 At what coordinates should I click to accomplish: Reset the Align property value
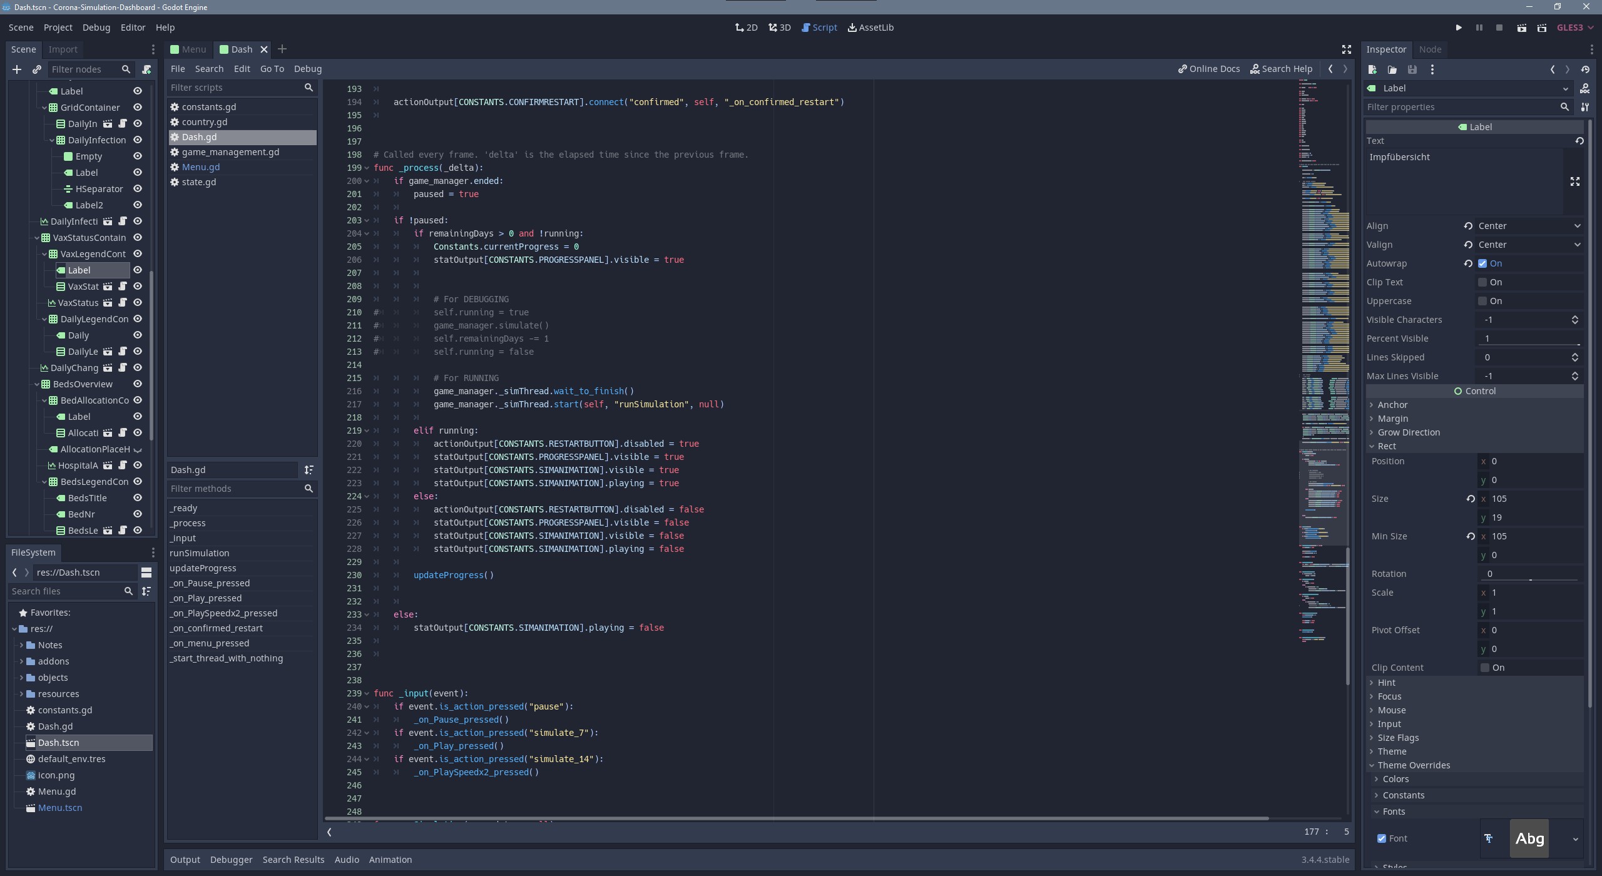click(x=1468, y=226)
